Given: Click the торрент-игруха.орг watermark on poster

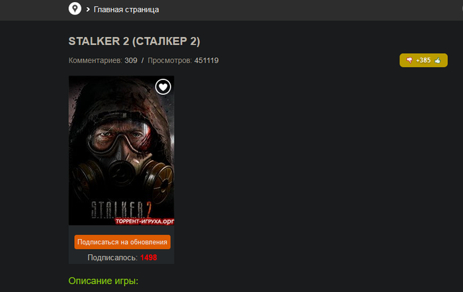Looking at the screenshot, I should click(144, 221).
